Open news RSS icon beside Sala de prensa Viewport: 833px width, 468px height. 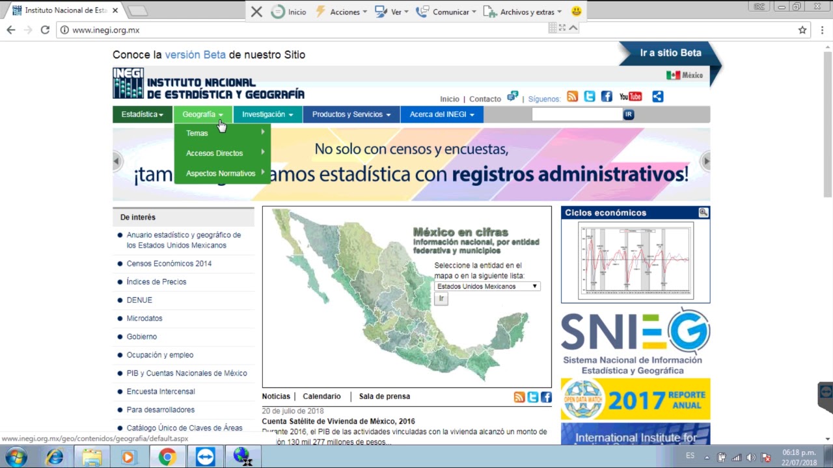pos(519,397)
